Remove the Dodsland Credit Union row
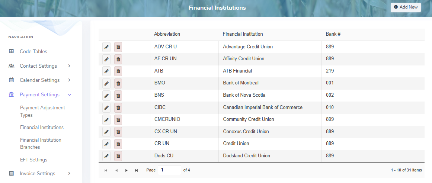This screenshot has height=183, width=432. pyautogui.click(x=118, y=156)
